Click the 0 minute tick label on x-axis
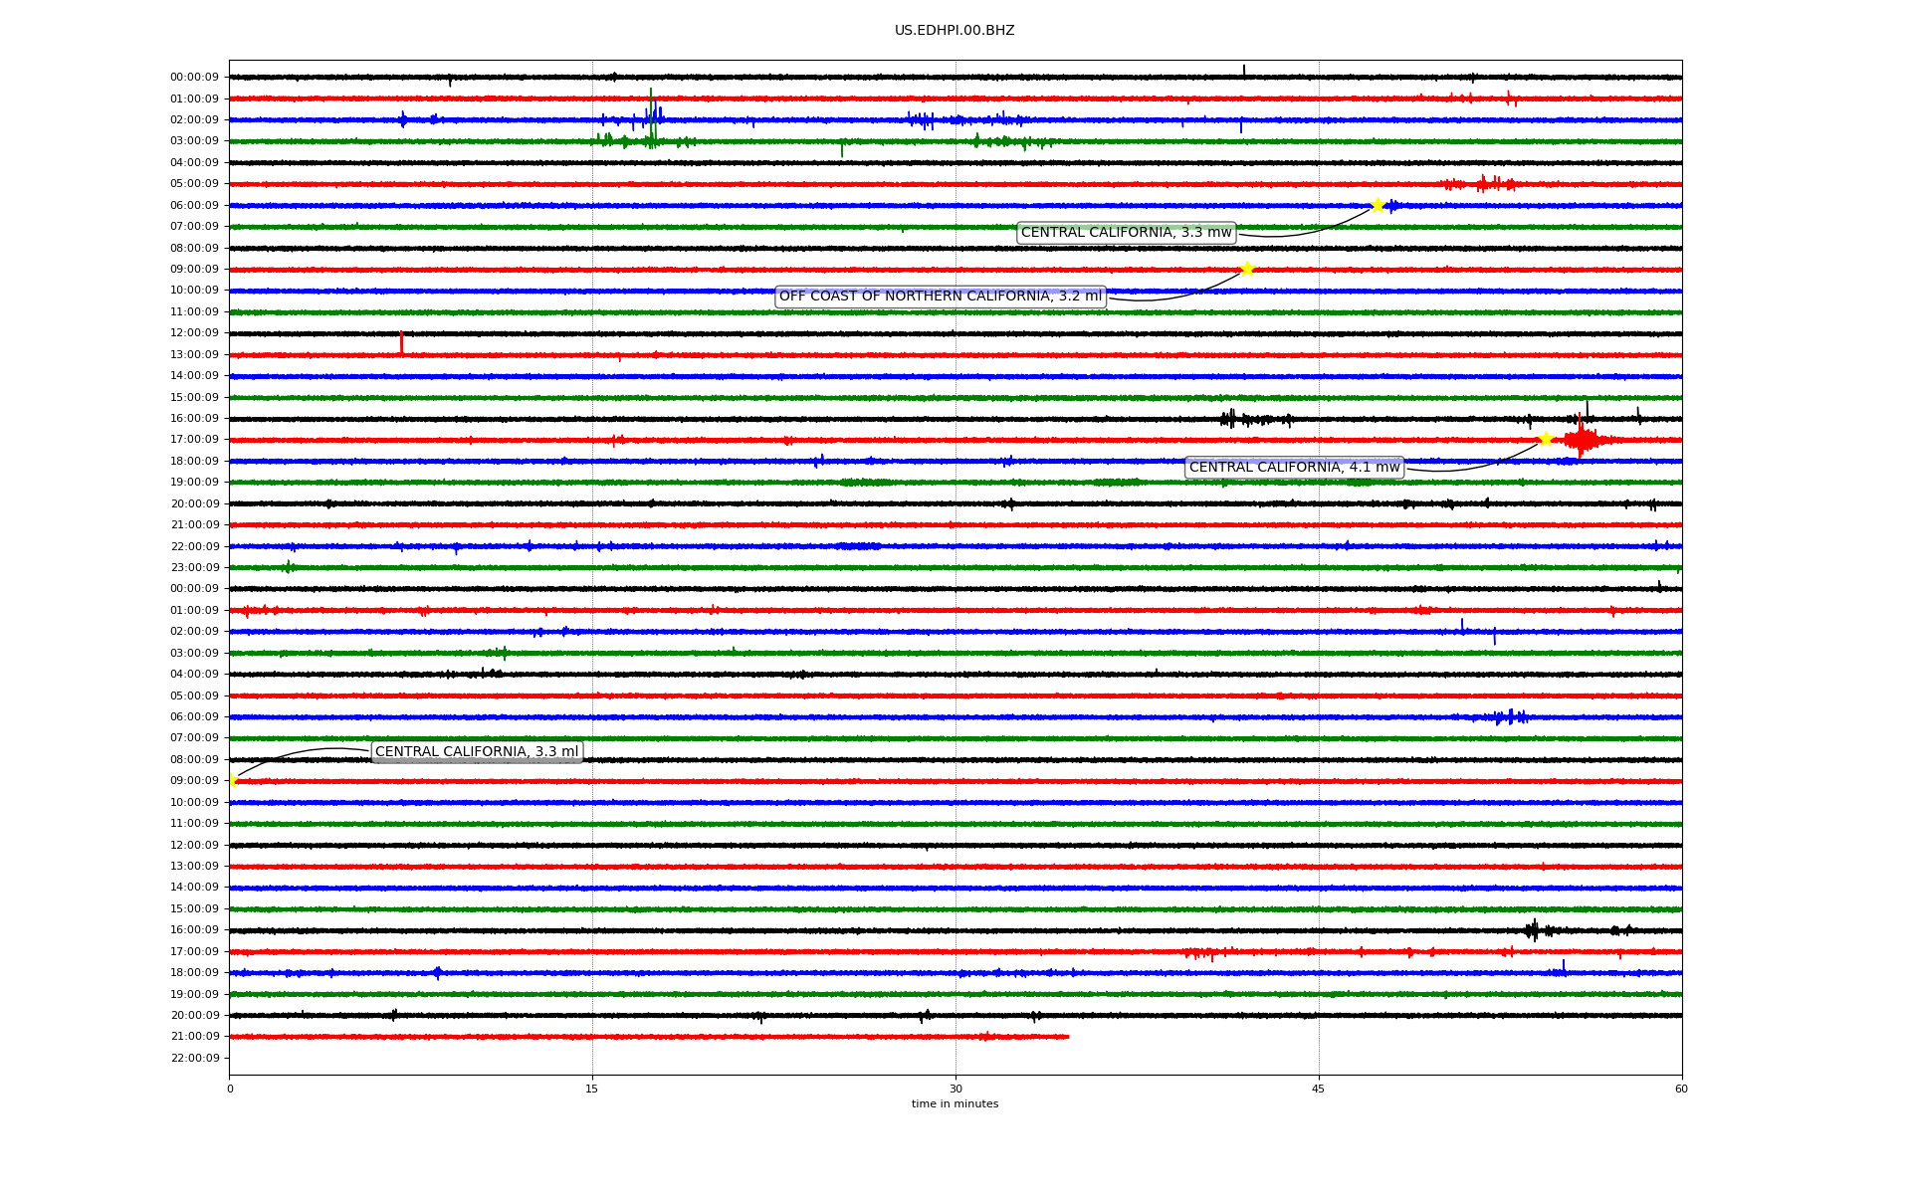 click(230, 1089)
